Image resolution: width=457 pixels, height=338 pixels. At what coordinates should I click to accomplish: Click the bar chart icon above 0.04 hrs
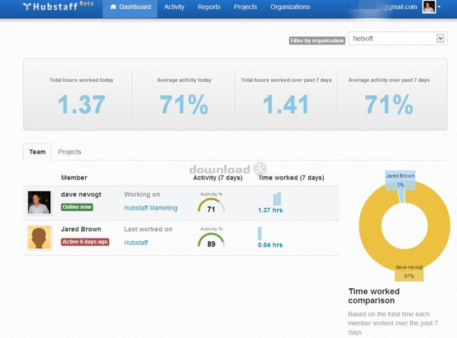point(260,233)
